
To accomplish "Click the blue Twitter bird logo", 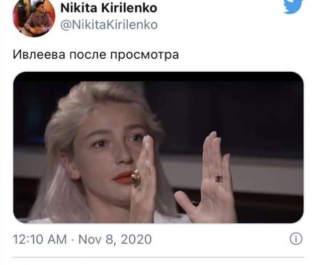I will click(x=293, y=7).
